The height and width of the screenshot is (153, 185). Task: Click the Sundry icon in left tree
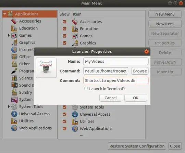[x=14, y=92]
